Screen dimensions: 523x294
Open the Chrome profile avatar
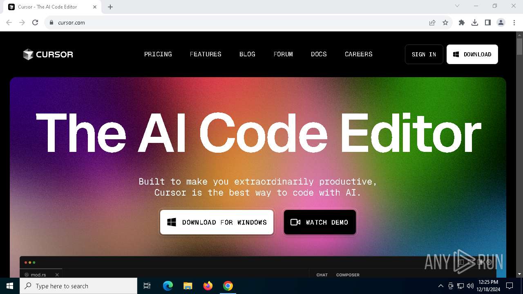[x=501, y=22]
